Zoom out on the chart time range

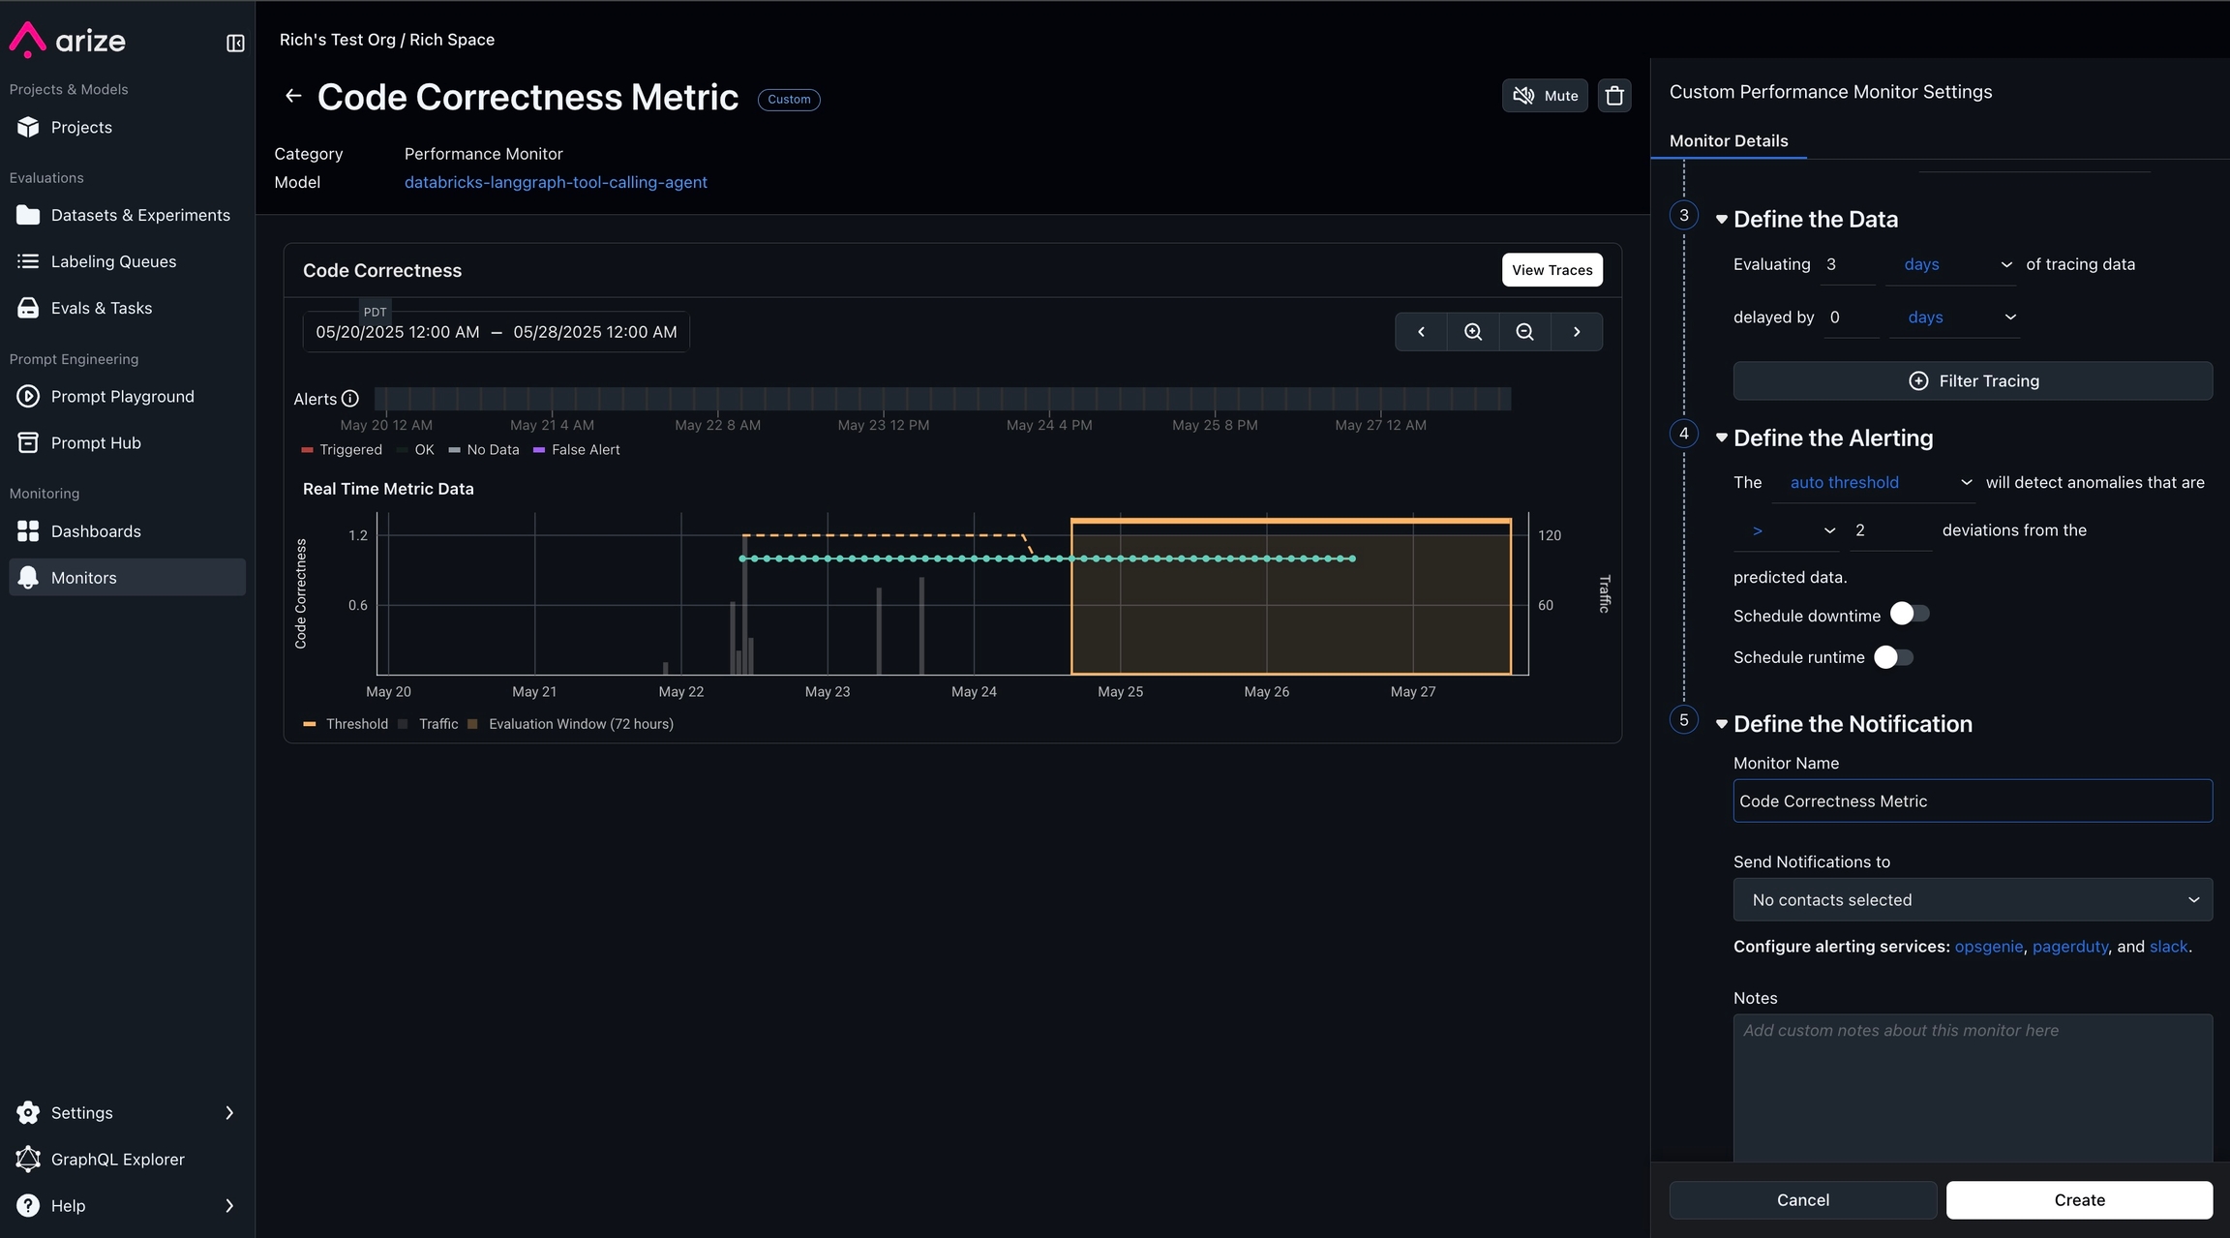[x=1524, y=332]
